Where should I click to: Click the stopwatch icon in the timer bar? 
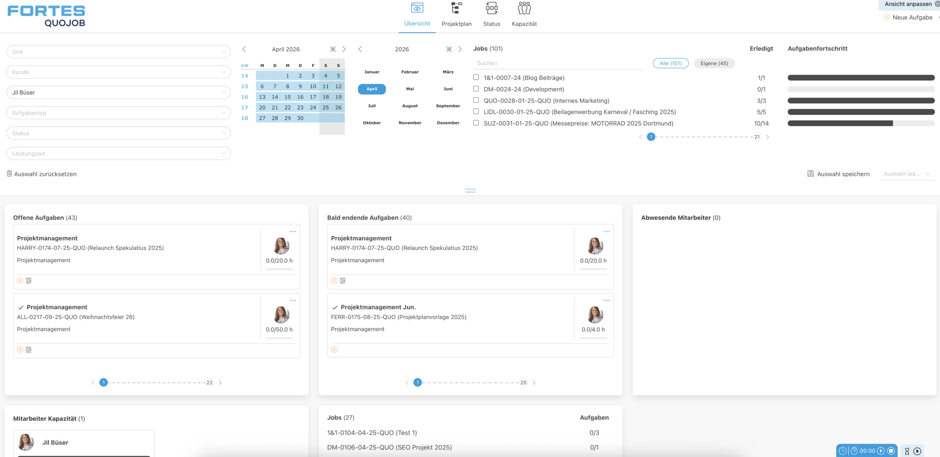click(x=854, y=451)
